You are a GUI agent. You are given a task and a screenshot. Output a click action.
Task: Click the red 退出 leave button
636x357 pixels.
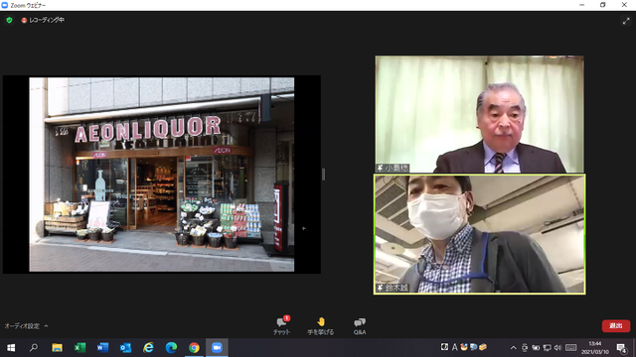tap(616, 326)
